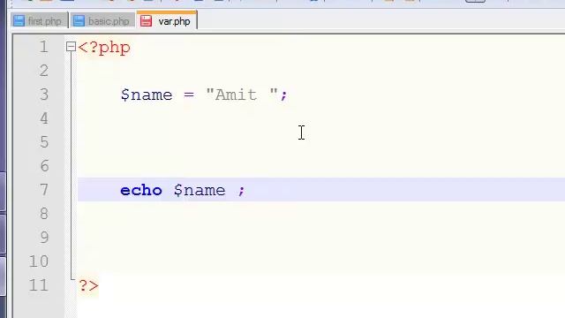Place cursor in the "Amit " string
Image resolution: width=565 pixels, height=318 pixels.
[x=242, y=95]
